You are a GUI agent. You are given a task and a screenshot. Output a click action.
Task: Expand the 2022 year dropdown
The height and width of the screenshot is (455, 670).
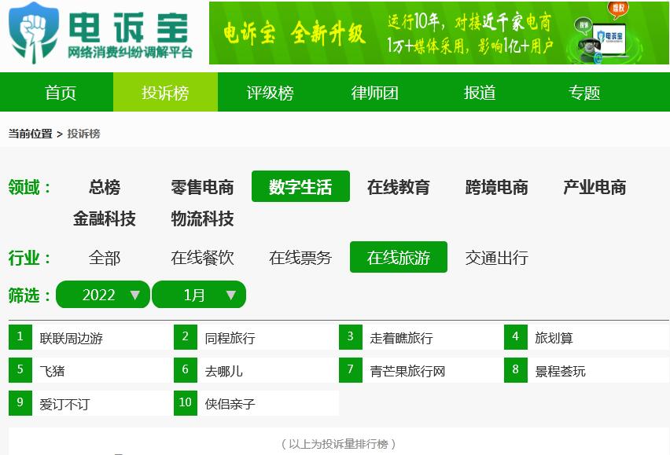click(x=103, y=295)
